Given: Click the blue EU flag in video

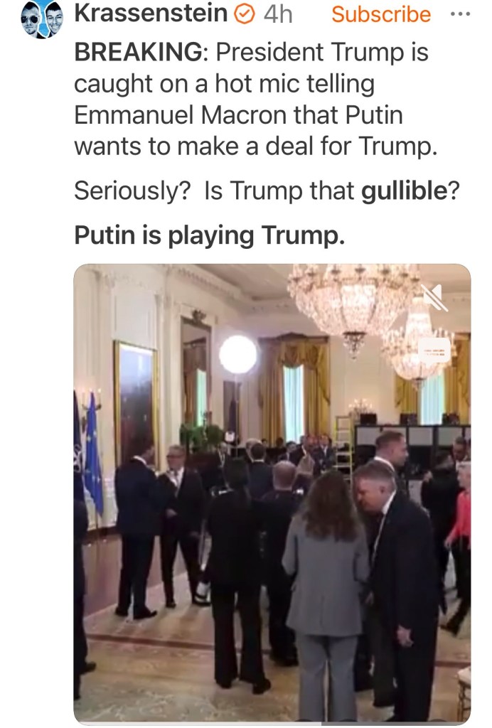Looking at the screenshot, I should tap(93, 453).
